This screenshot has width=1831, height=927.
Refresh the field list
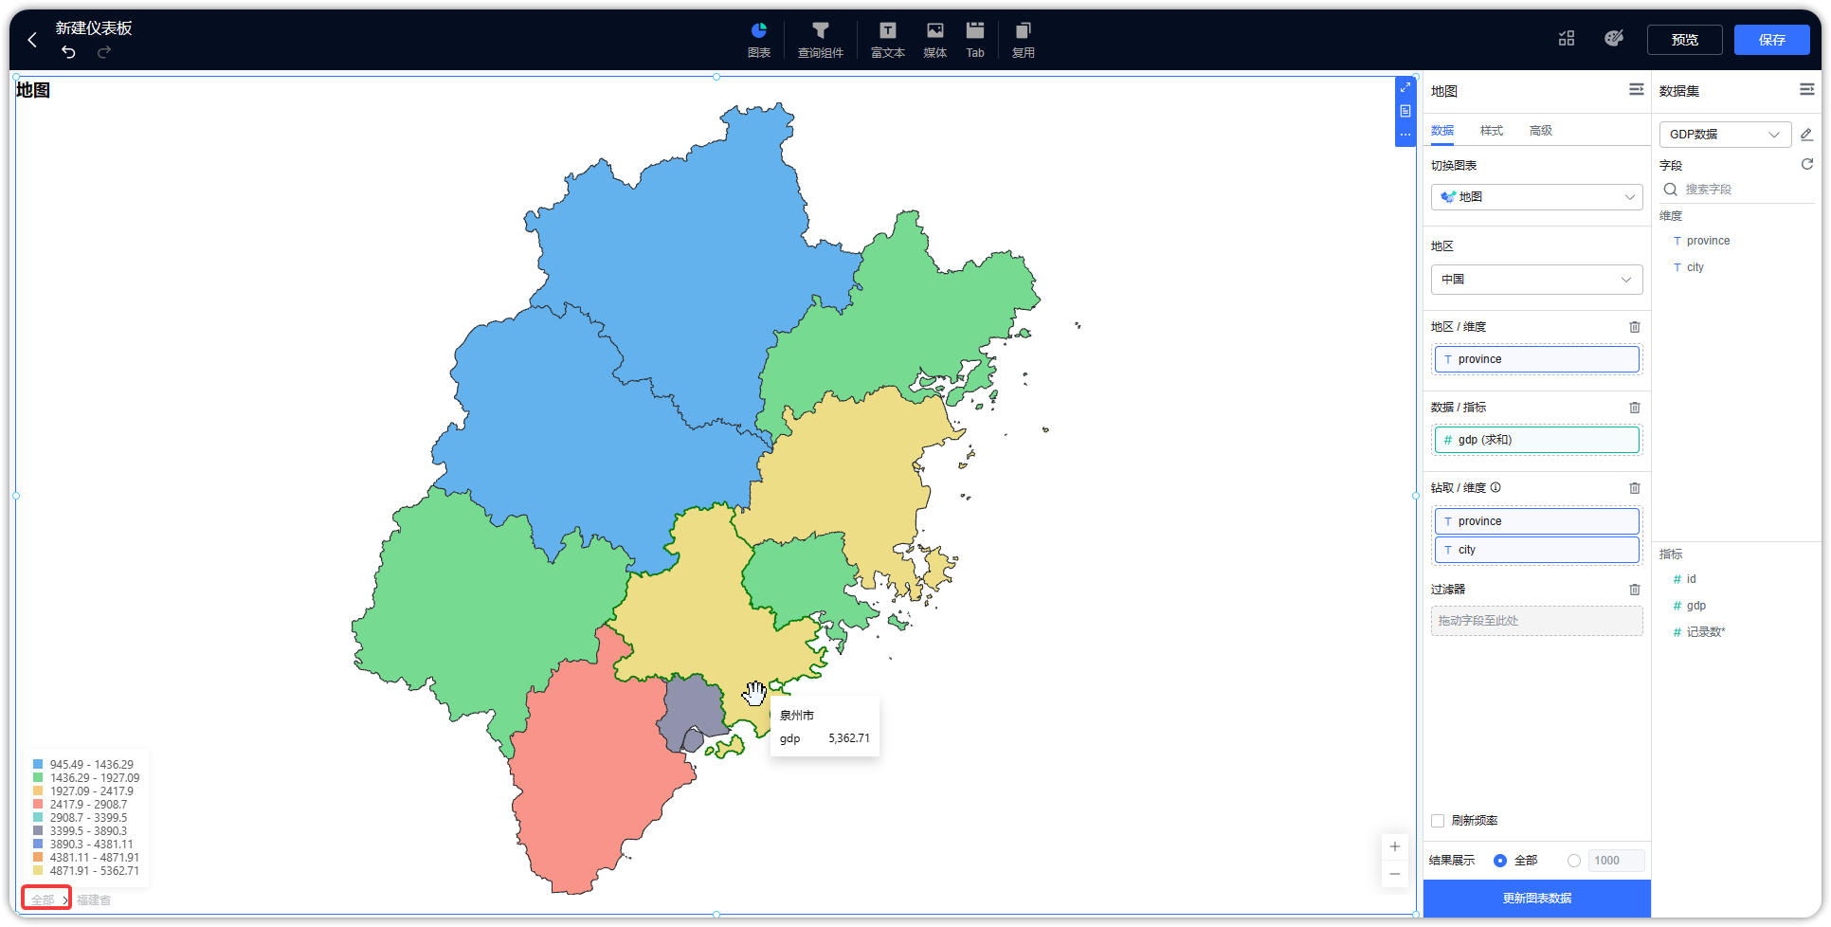[1807, 164]
